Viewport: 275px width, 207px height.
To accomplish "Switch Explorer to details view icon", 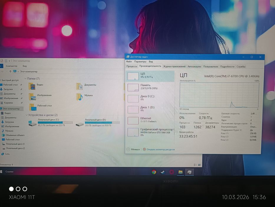I will (195, 165).
